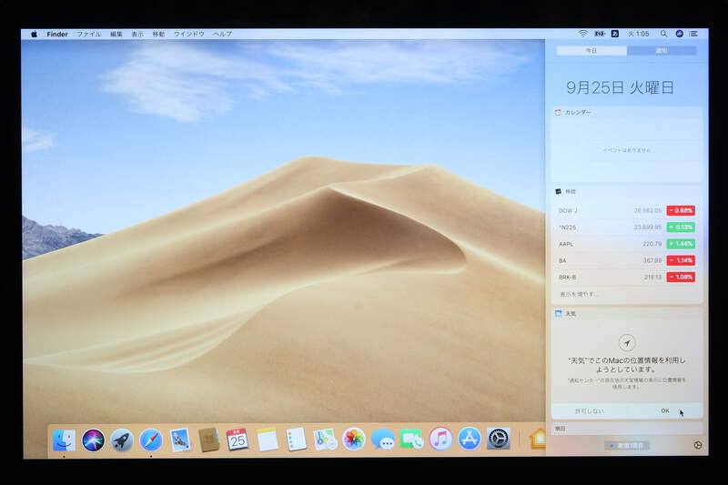728x485 pixels.
Task: Open the Mail stamp icon in Dock
Action: [x=179, y=440]
